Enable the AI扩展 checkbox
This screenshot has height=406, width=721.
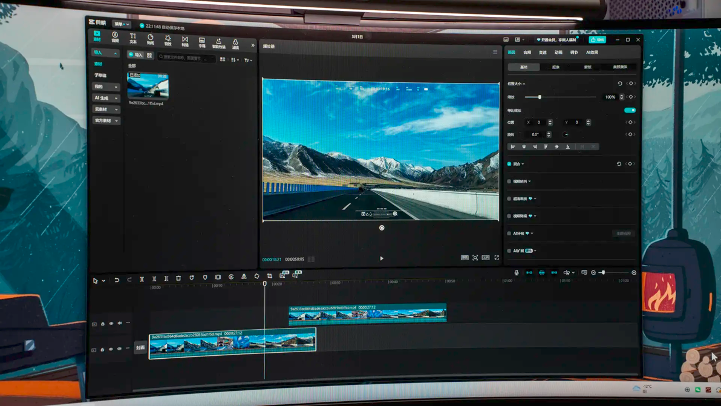(x=509, y=250)
